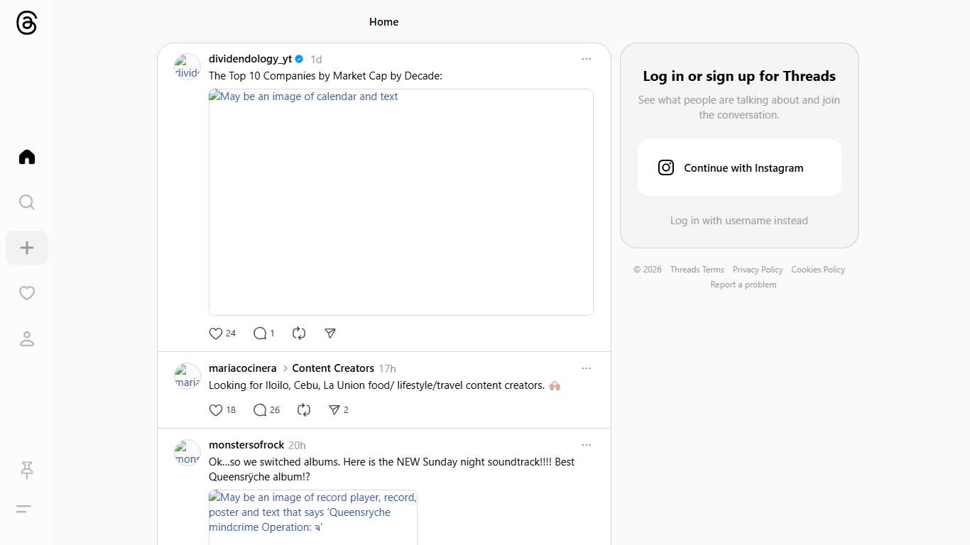970x545 pixels.
Task: Click Log in with username instead
Action: (739, 221)
